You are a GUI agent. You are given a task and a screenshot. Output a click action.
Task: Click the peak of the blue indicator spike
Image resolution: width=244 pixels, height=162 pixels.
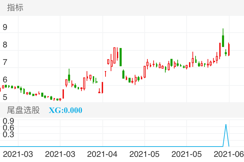[x=226, y=125]
